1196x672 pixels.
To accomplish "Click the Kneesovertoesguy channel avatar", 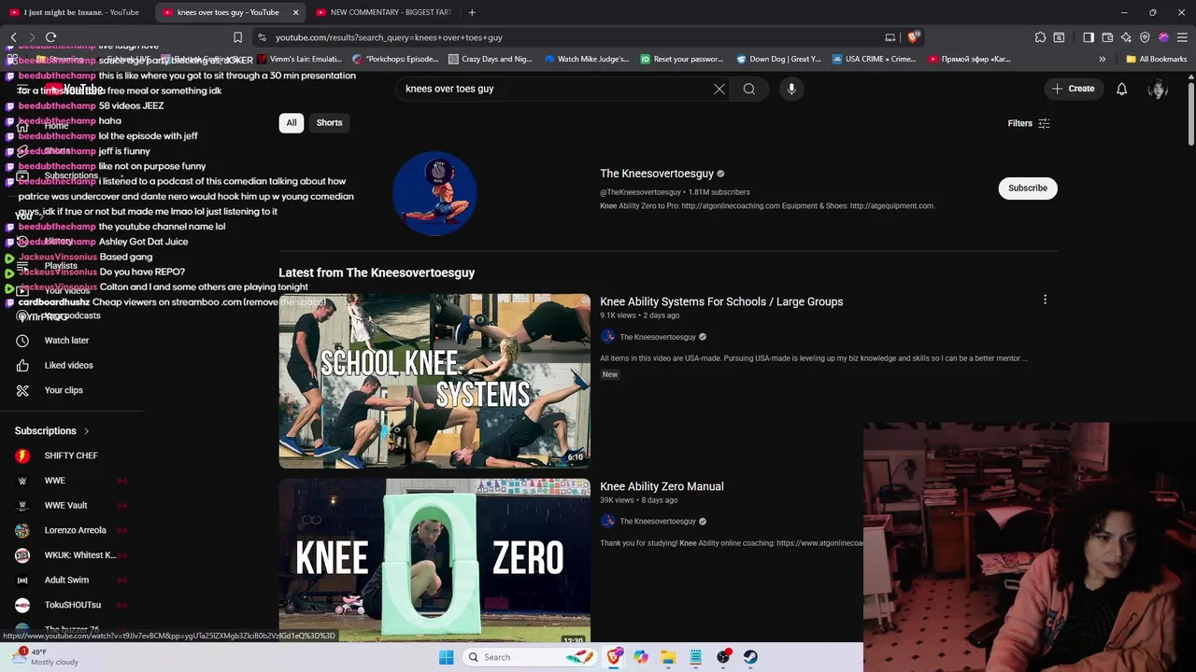I will coord(434,193).
